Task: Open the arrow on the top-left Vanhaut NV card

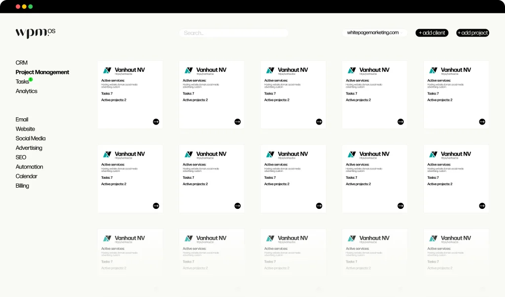Action: click(156, 122)
